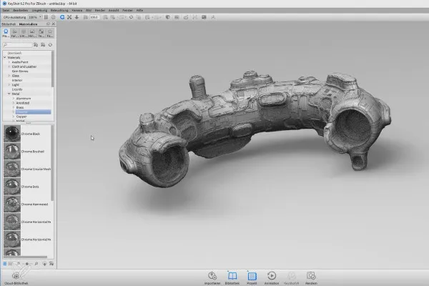Viewport: 429px width, 286px height.
Task: Switch library list to grid view
Action: pos(11,265)
